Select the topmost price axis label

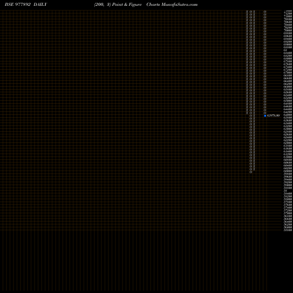coord(288,11)
